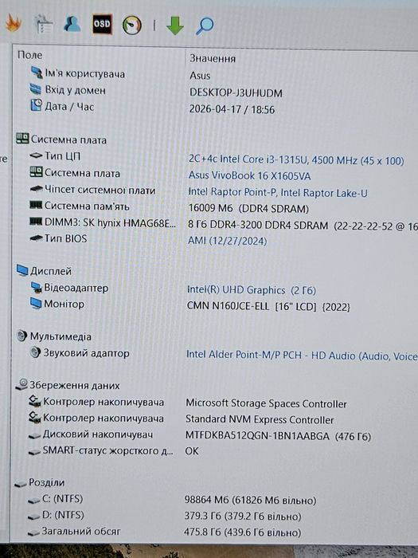Select the 475.8 Гб total size value

click(x=242, y=532)
